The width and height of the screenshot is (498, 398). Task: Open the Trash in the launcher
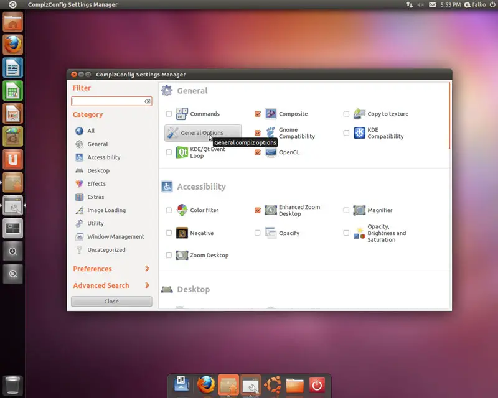[12, 385]
